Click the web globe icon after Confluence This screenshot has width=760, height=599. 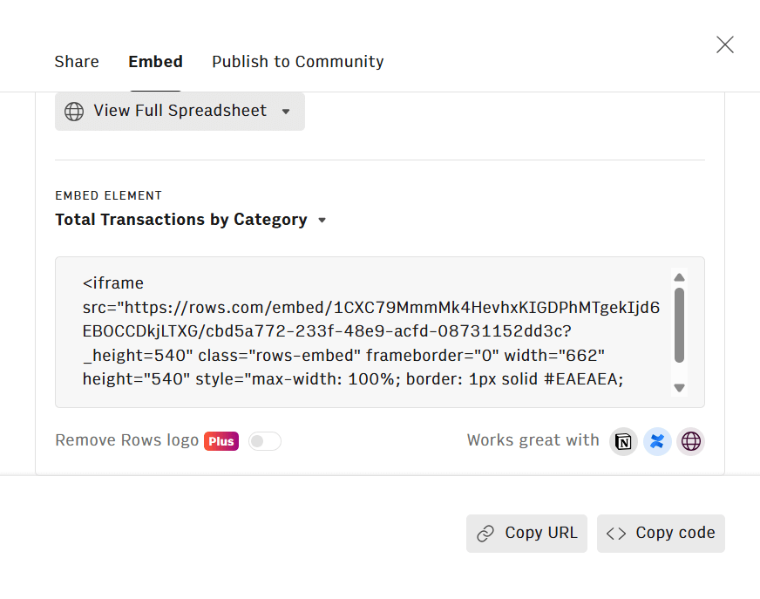click(x=690, y=441)
